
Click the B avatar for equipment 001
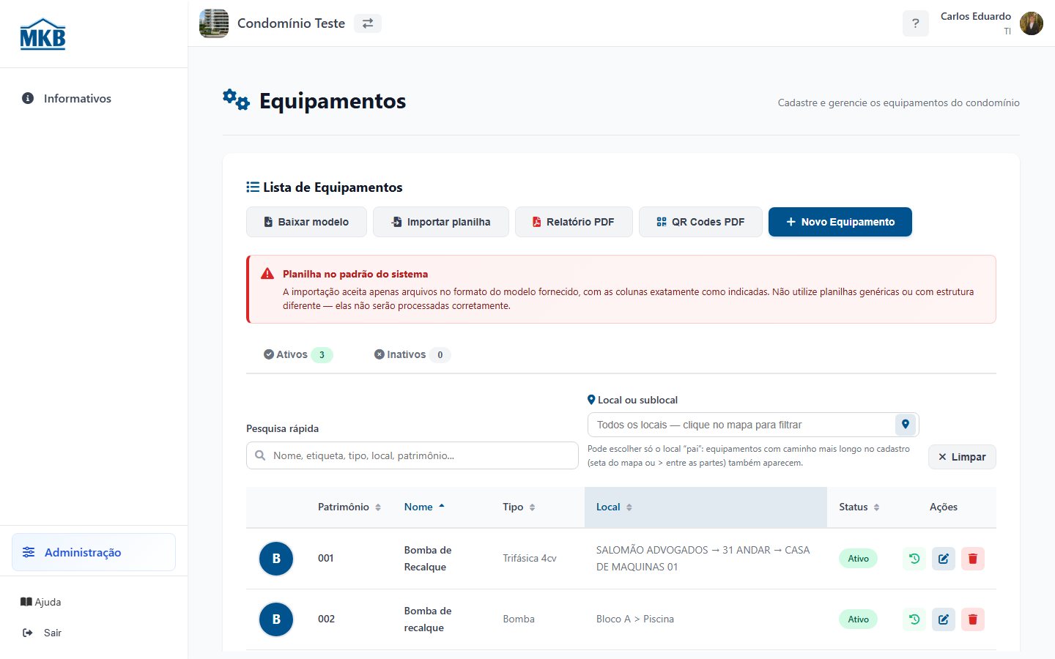pos(276,559)
